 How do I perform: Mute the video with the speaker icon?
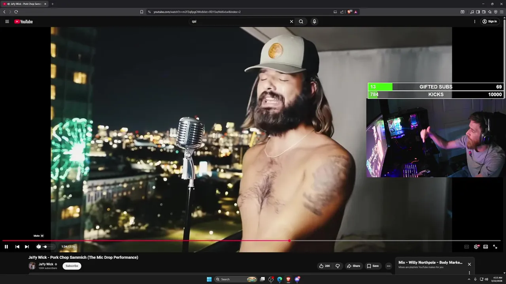(38, 247)
